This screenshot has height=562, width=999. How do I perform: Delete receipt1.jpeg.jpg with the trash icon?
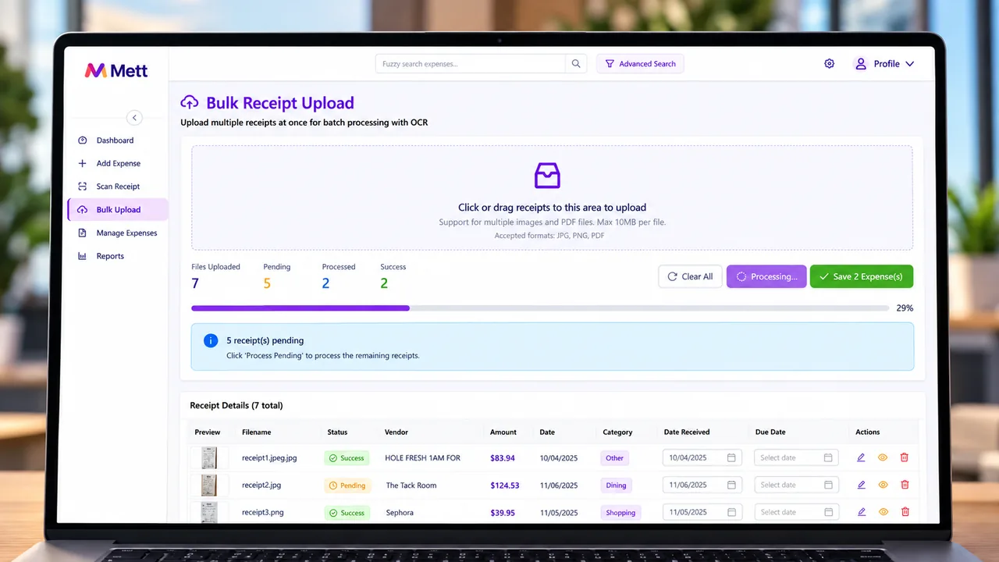(x=905, y=458)
